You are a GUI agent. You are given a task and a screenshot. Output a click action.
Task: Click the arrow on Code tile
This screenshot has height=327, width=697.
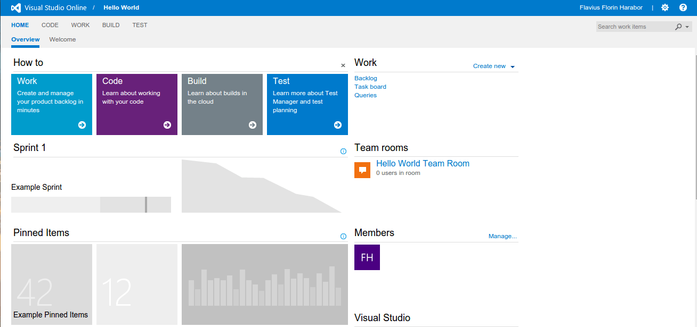[167, 125]
